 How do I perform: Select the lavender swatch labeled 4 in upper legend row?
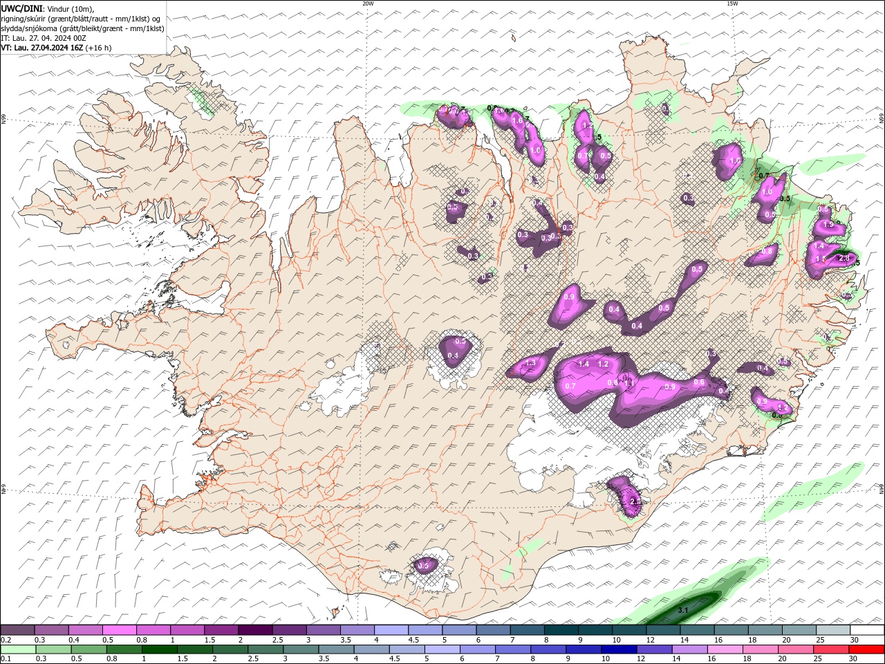coord(391,630)
